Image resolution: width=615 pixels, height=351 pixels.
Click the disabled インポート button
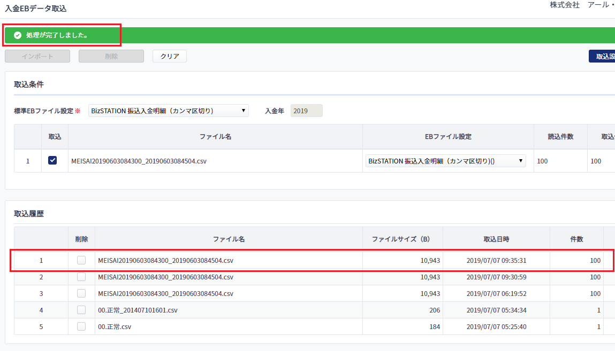pos(37,56)
